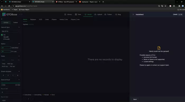
Task: Open the Calculated status All dropdown
Action: click(x=6, y=48)
